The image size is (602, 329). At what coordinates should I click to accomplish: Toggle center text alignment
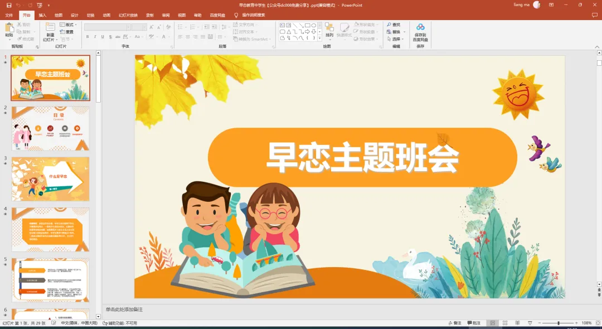(x=188, y=37)
